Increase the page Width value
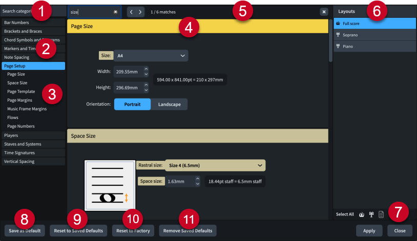The width and height of the screenshot is (417, 241). [x=146, y=69]
